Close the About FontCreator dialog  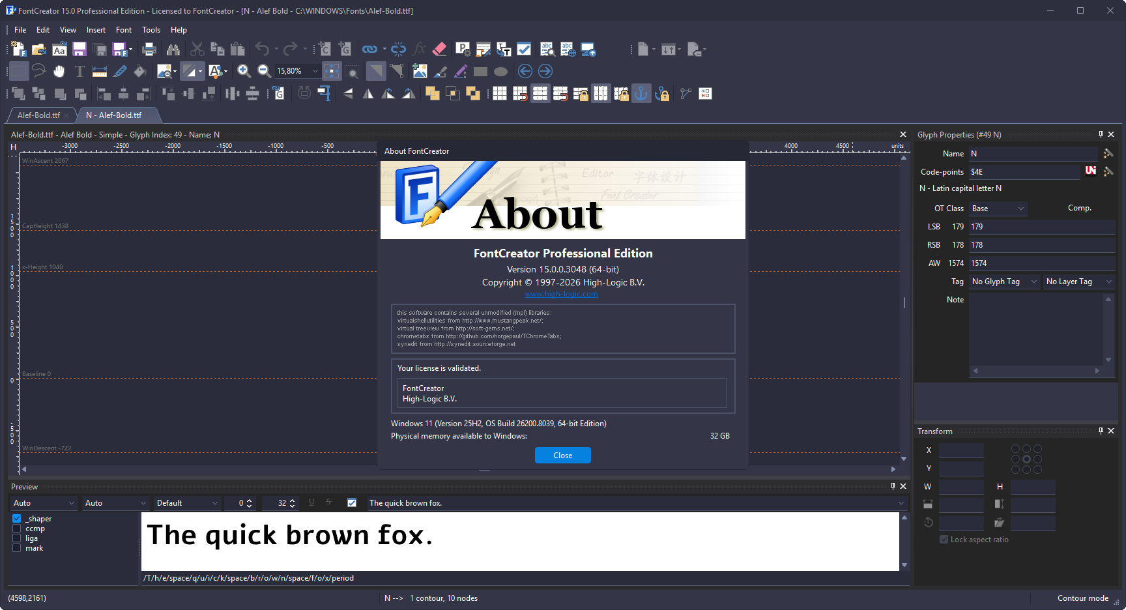click(563, 456)
